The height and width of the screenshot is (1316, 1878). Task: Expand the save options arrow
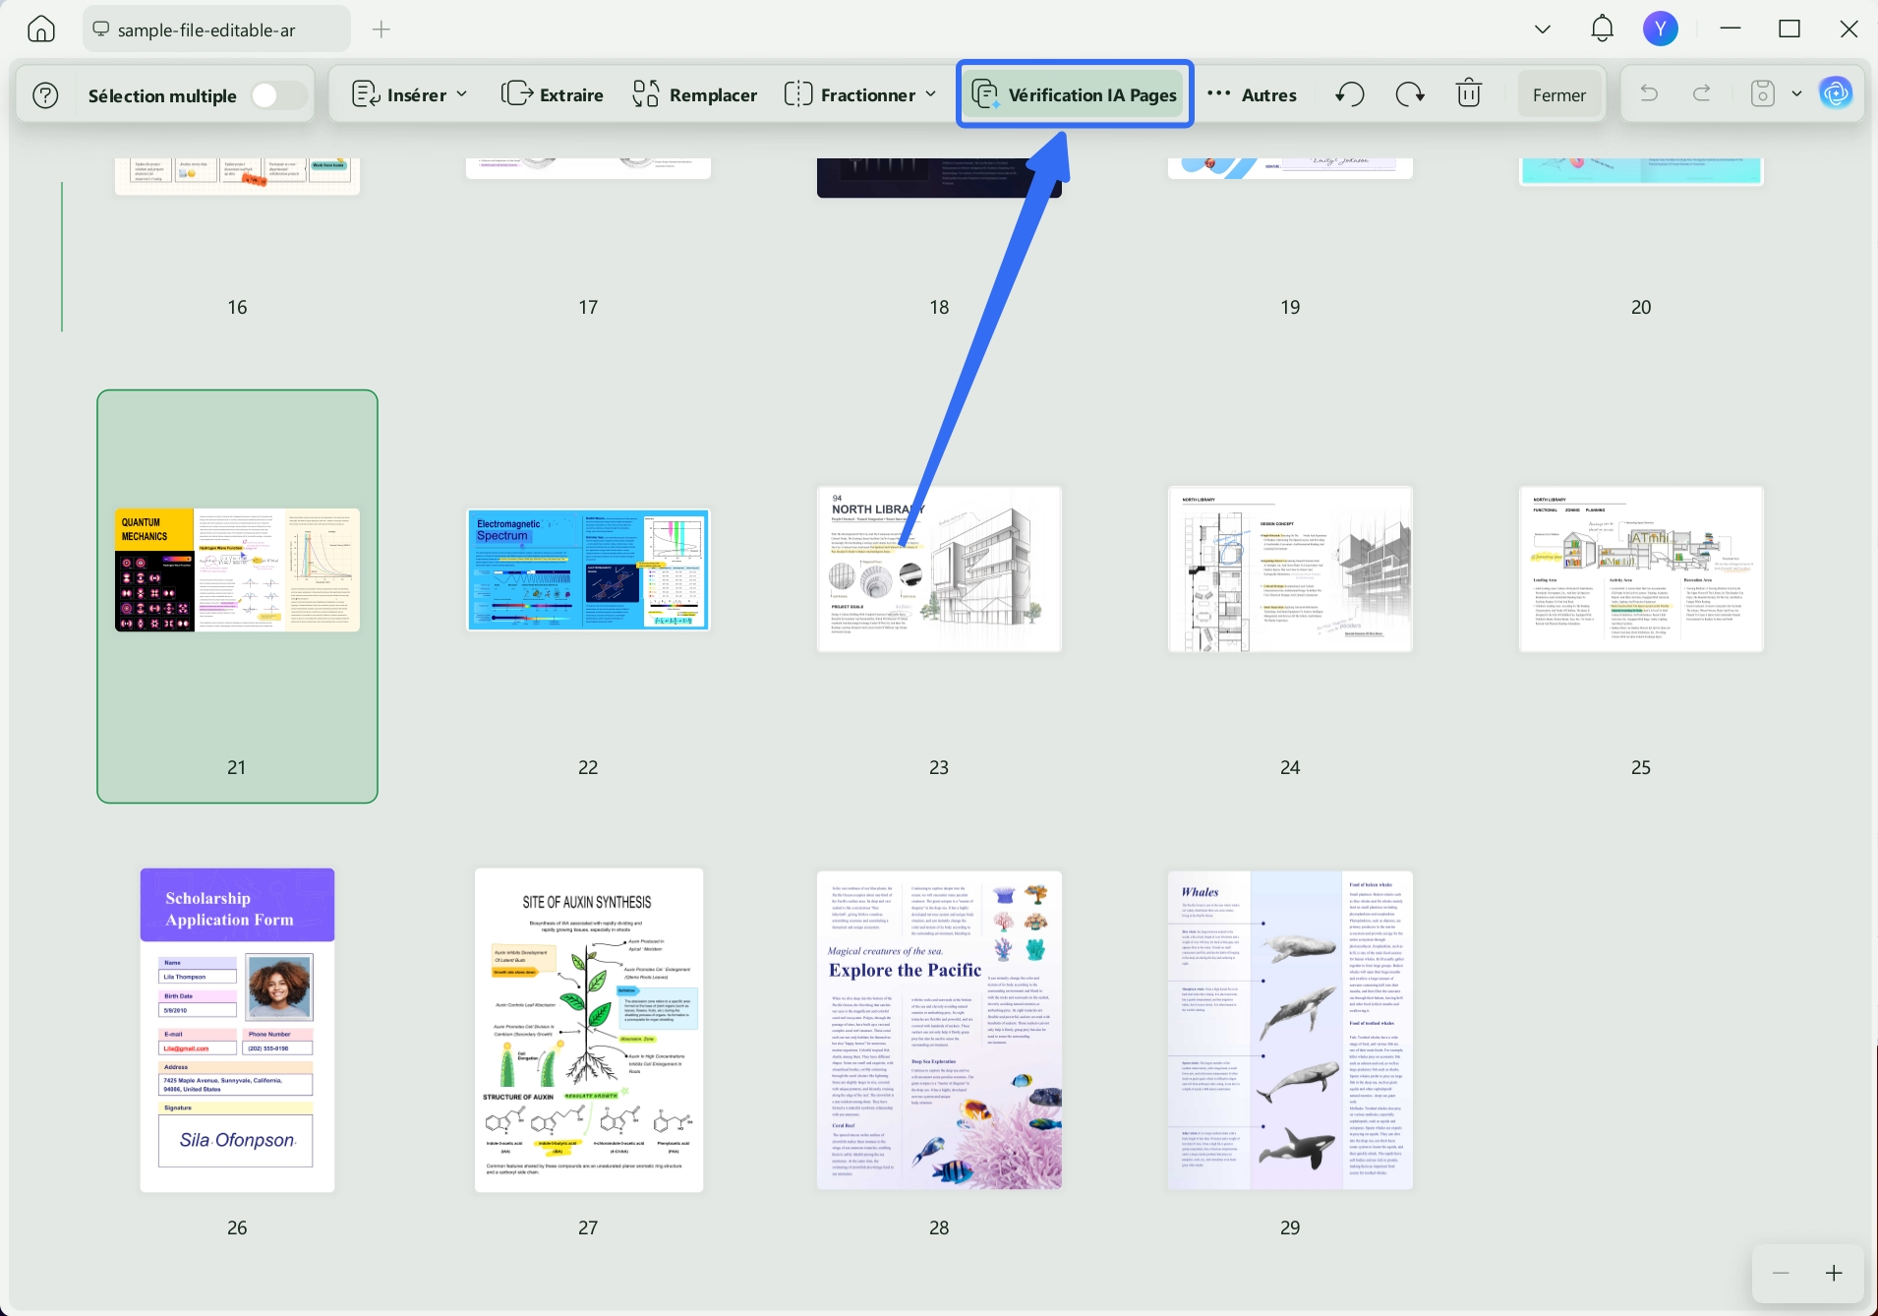click(x=1796, y=94)
